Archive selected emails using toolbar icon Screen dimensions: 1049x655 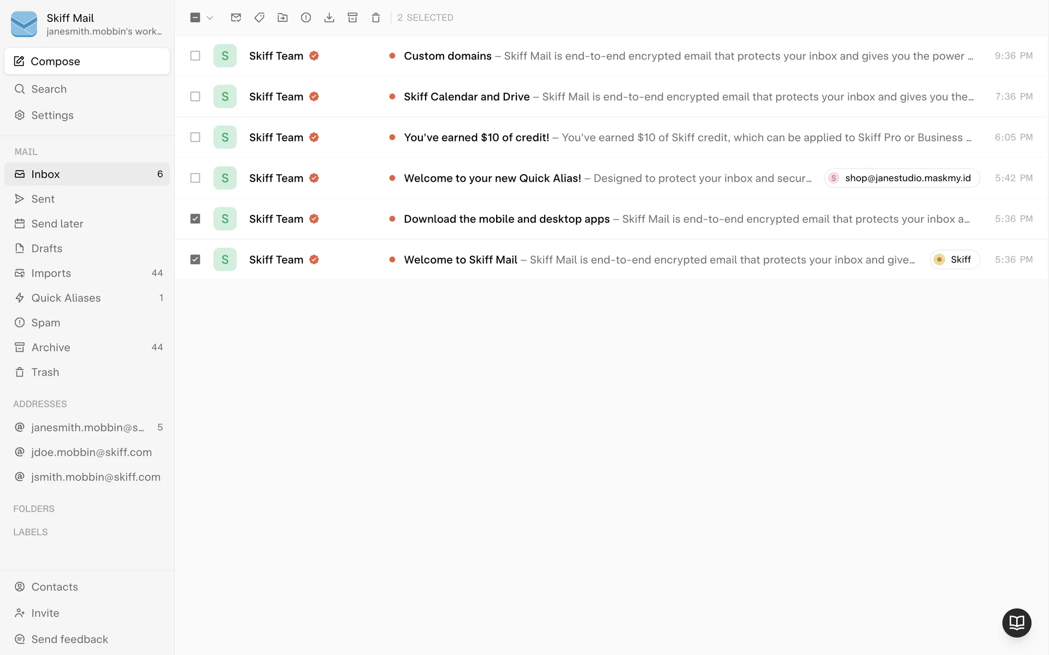(352, 17)
